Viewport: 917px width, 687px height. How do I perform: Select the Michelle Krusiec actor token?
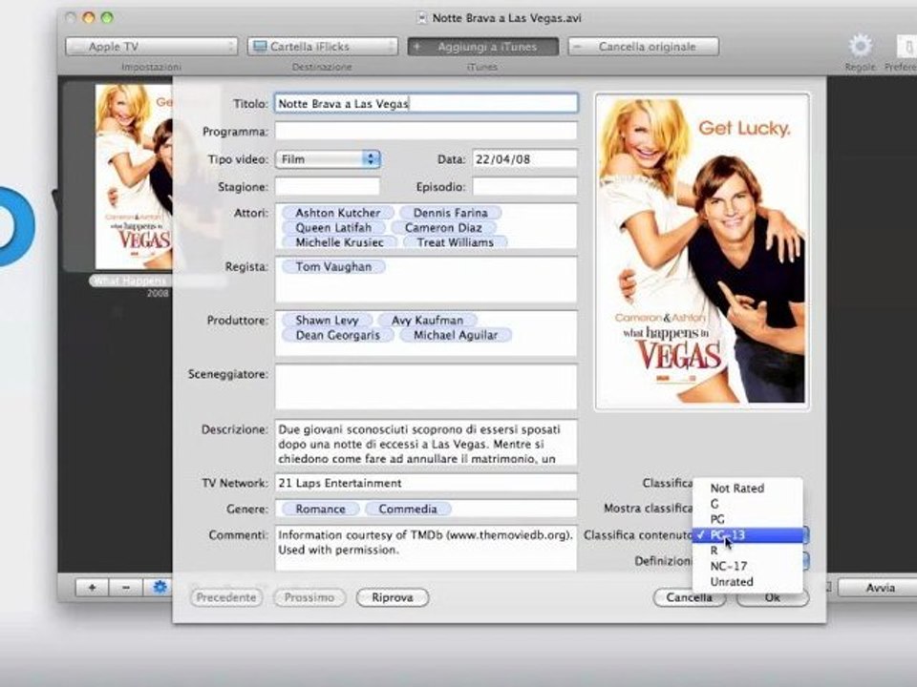[340, 241]
